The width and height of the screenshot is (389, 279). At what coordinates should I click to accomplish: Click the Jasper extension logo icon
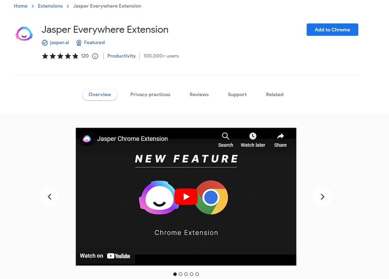[x=24, y=33]
